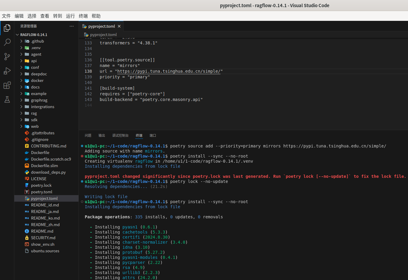Open the Search view icon
408x280 pixels.
[7, 42]
